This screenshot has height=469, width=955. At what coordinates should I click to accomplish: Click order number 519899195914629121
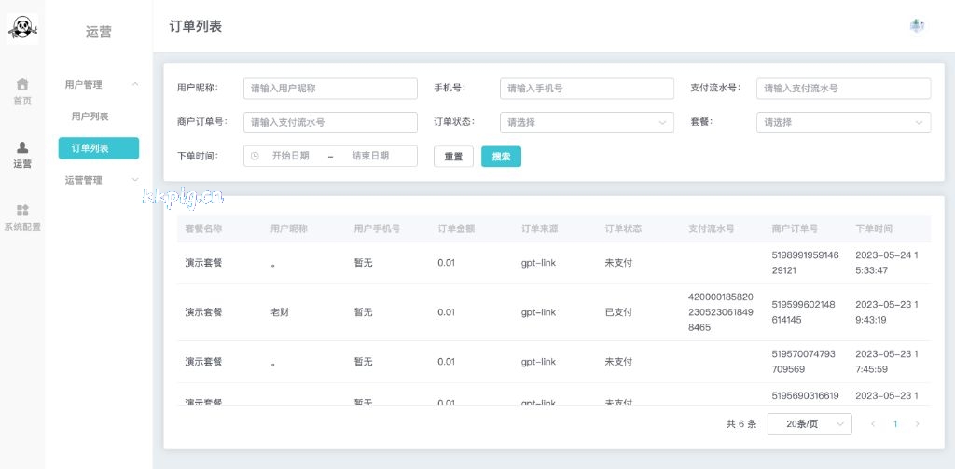coord(805,263)
